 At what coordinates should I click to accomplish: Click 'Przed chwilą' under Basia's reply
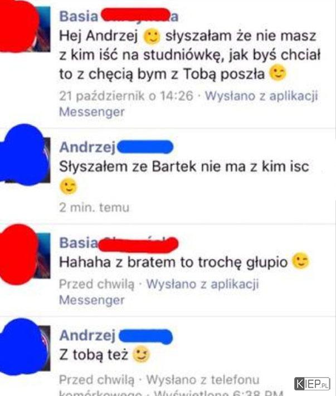(x=97, y=284)
